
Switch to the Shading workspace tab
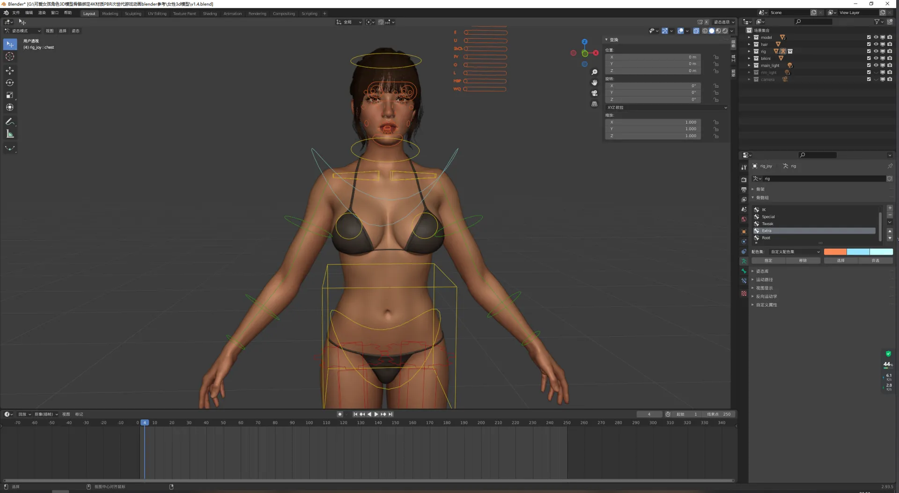click(209, 14)
